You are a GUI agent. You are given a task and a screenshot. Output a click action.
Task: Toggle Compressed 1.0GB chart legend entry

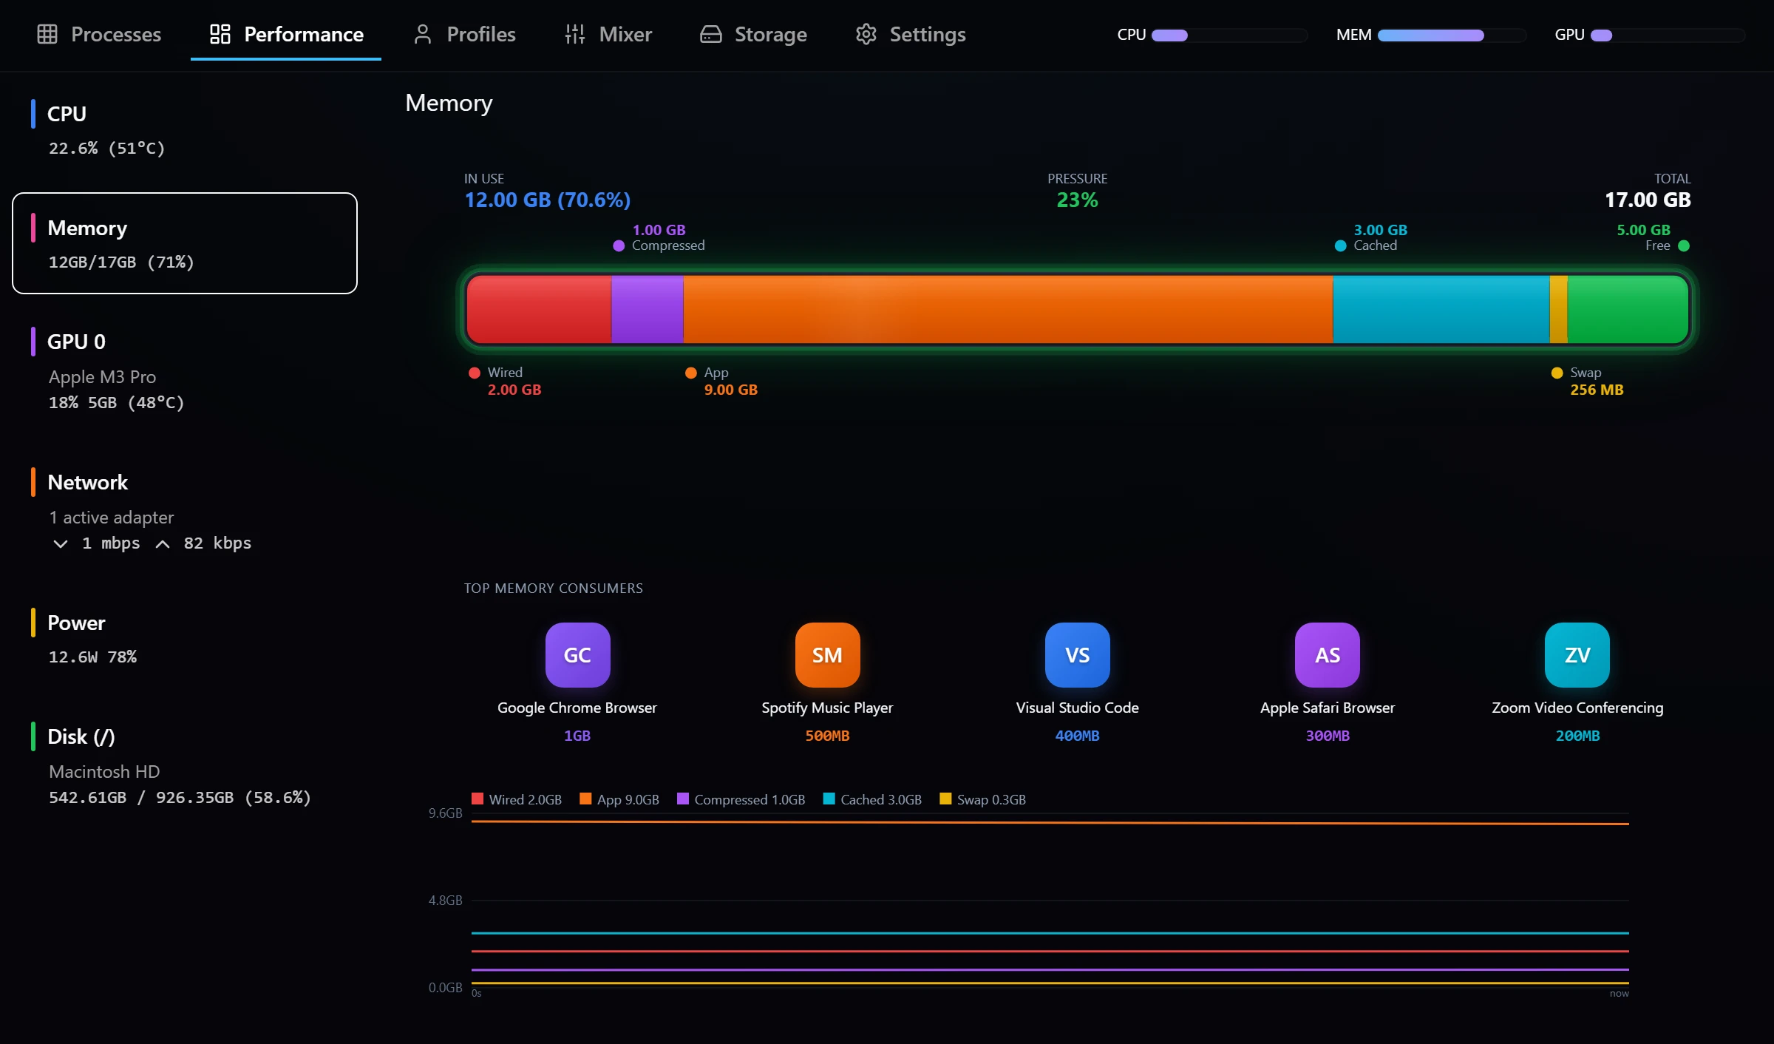pos(741,799)
